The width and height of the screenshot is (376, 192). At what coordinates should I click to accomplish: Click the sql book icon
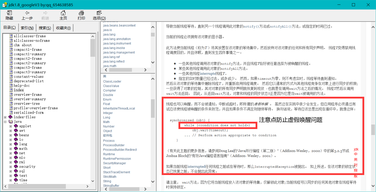pyautogui.click(x=16, y=171)
